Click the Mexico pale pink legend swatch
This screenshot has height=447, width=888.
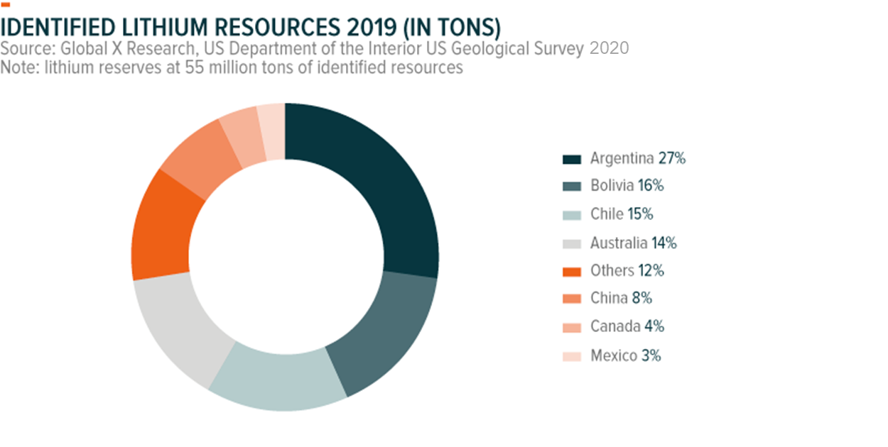pos(572,356)
